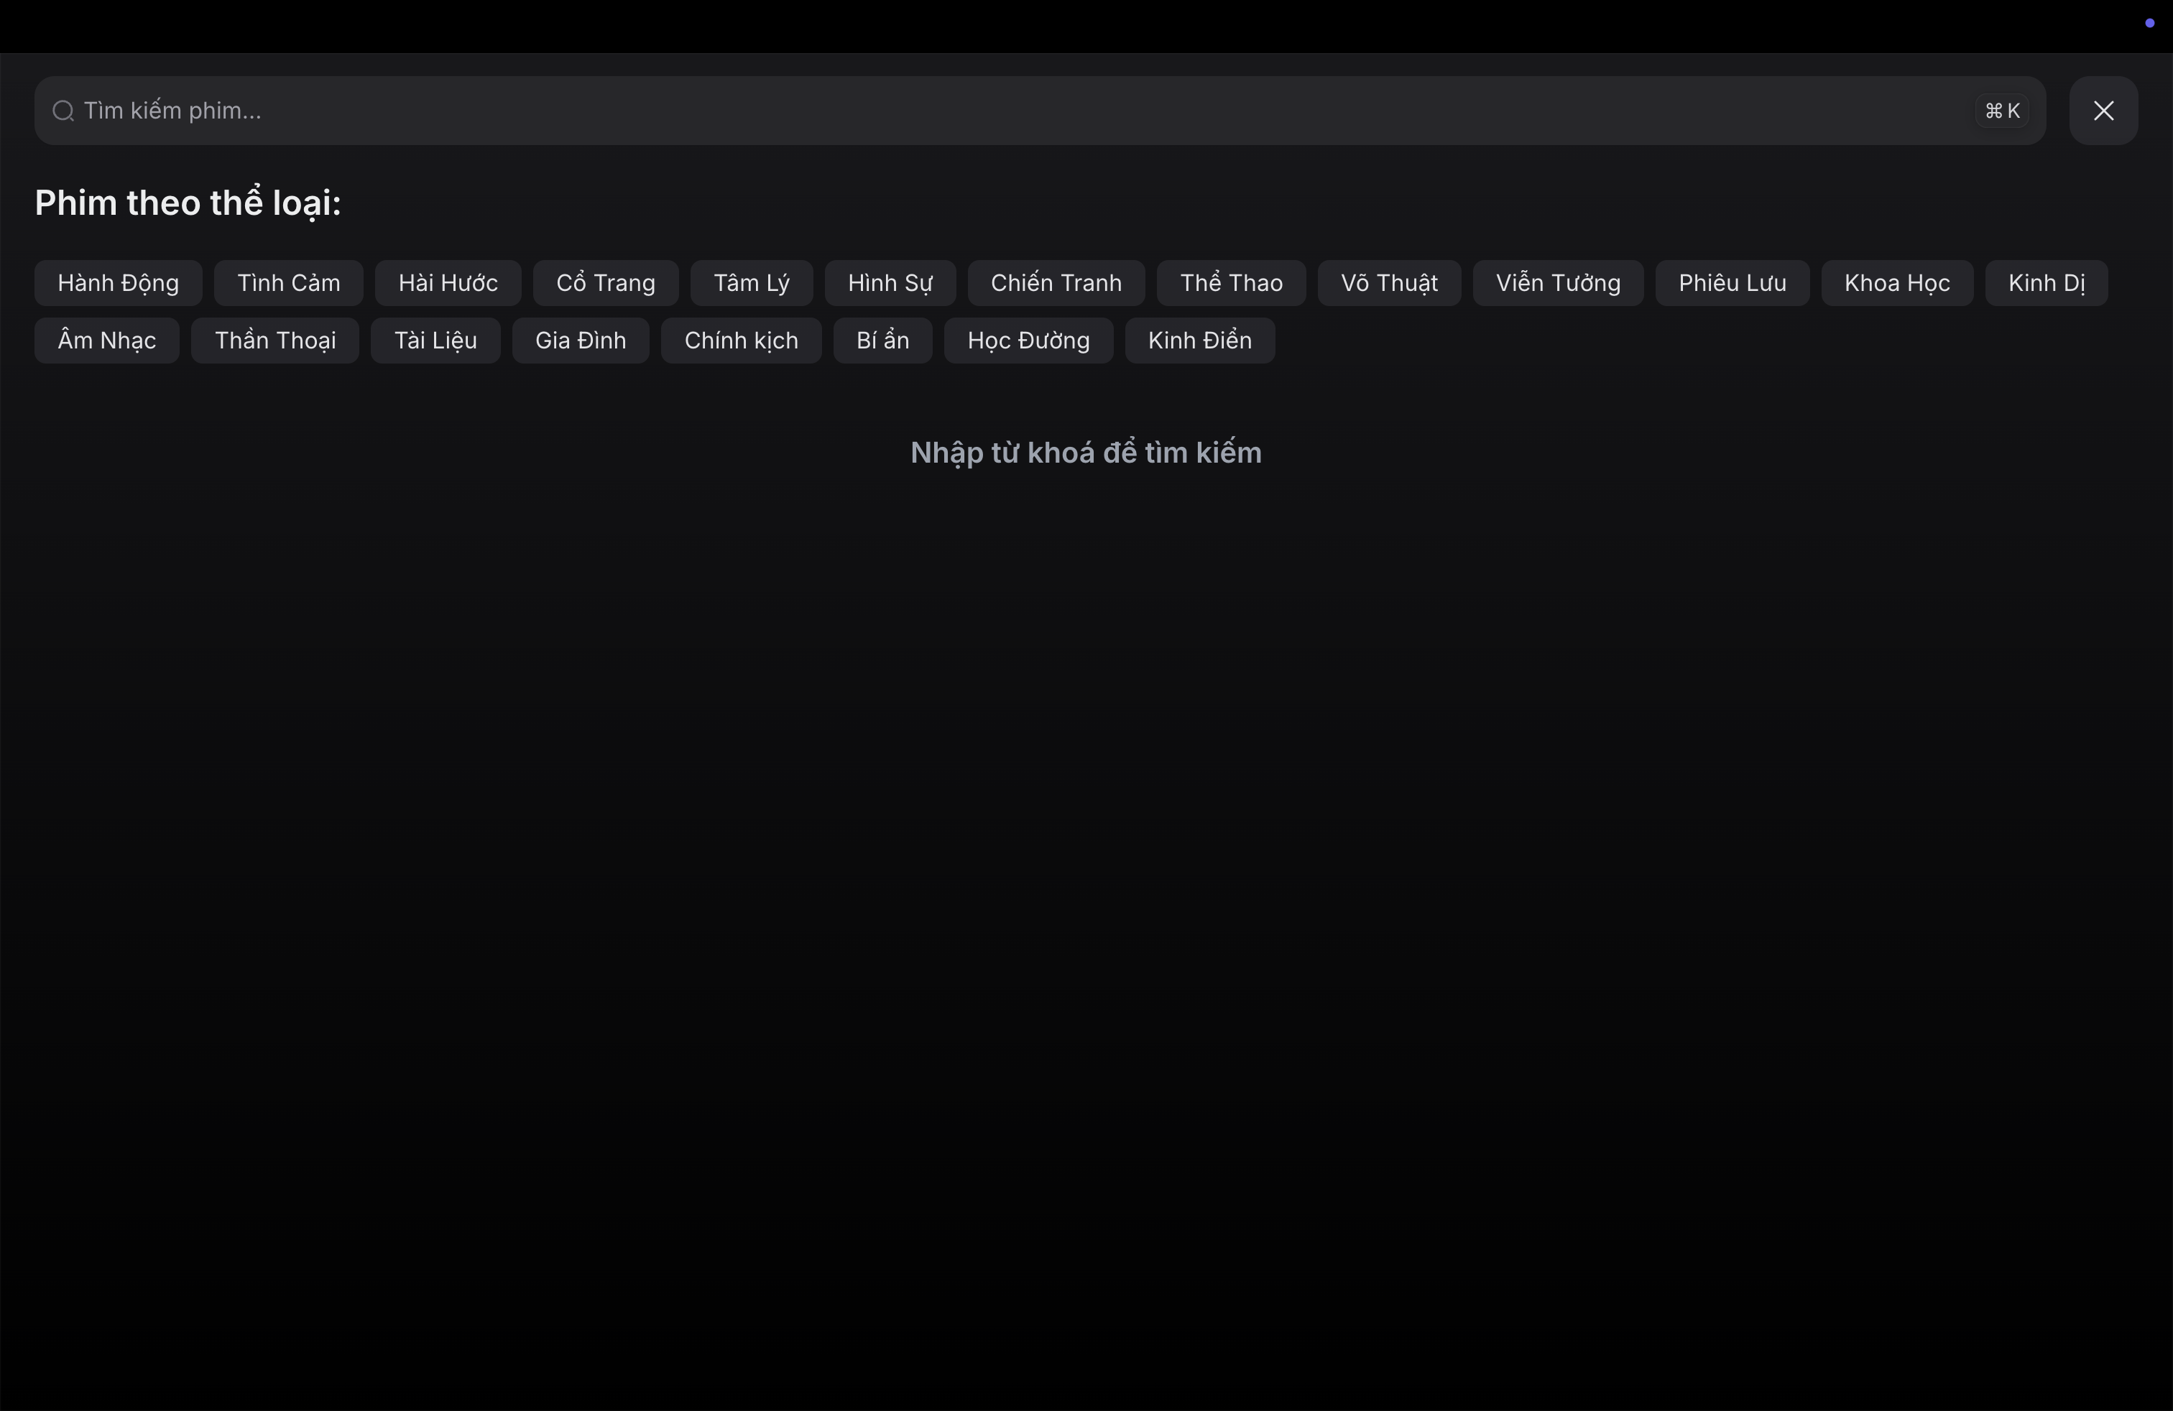
Task: Click the search magnifier icon
Action: click(x=63, y=111)
